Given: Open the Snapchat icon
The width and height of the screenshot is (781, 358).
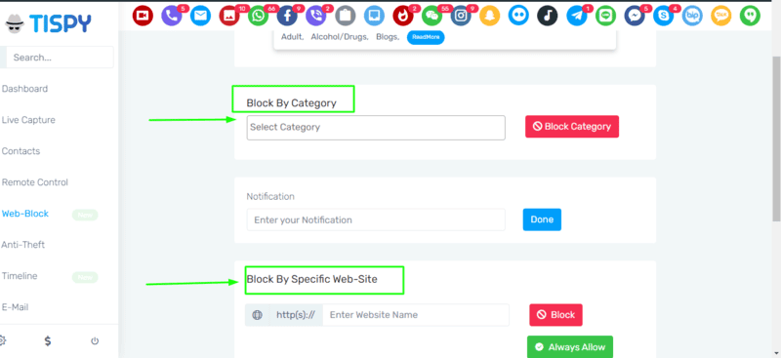Looking at the screenshot, I should point(490,17).
